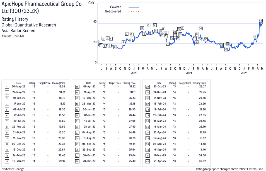Viewport: 266px width, 171px height.
Task: Click the table number box 8 for 26-Aug-22
Action: pyautogui.click(x=7, y=127)
